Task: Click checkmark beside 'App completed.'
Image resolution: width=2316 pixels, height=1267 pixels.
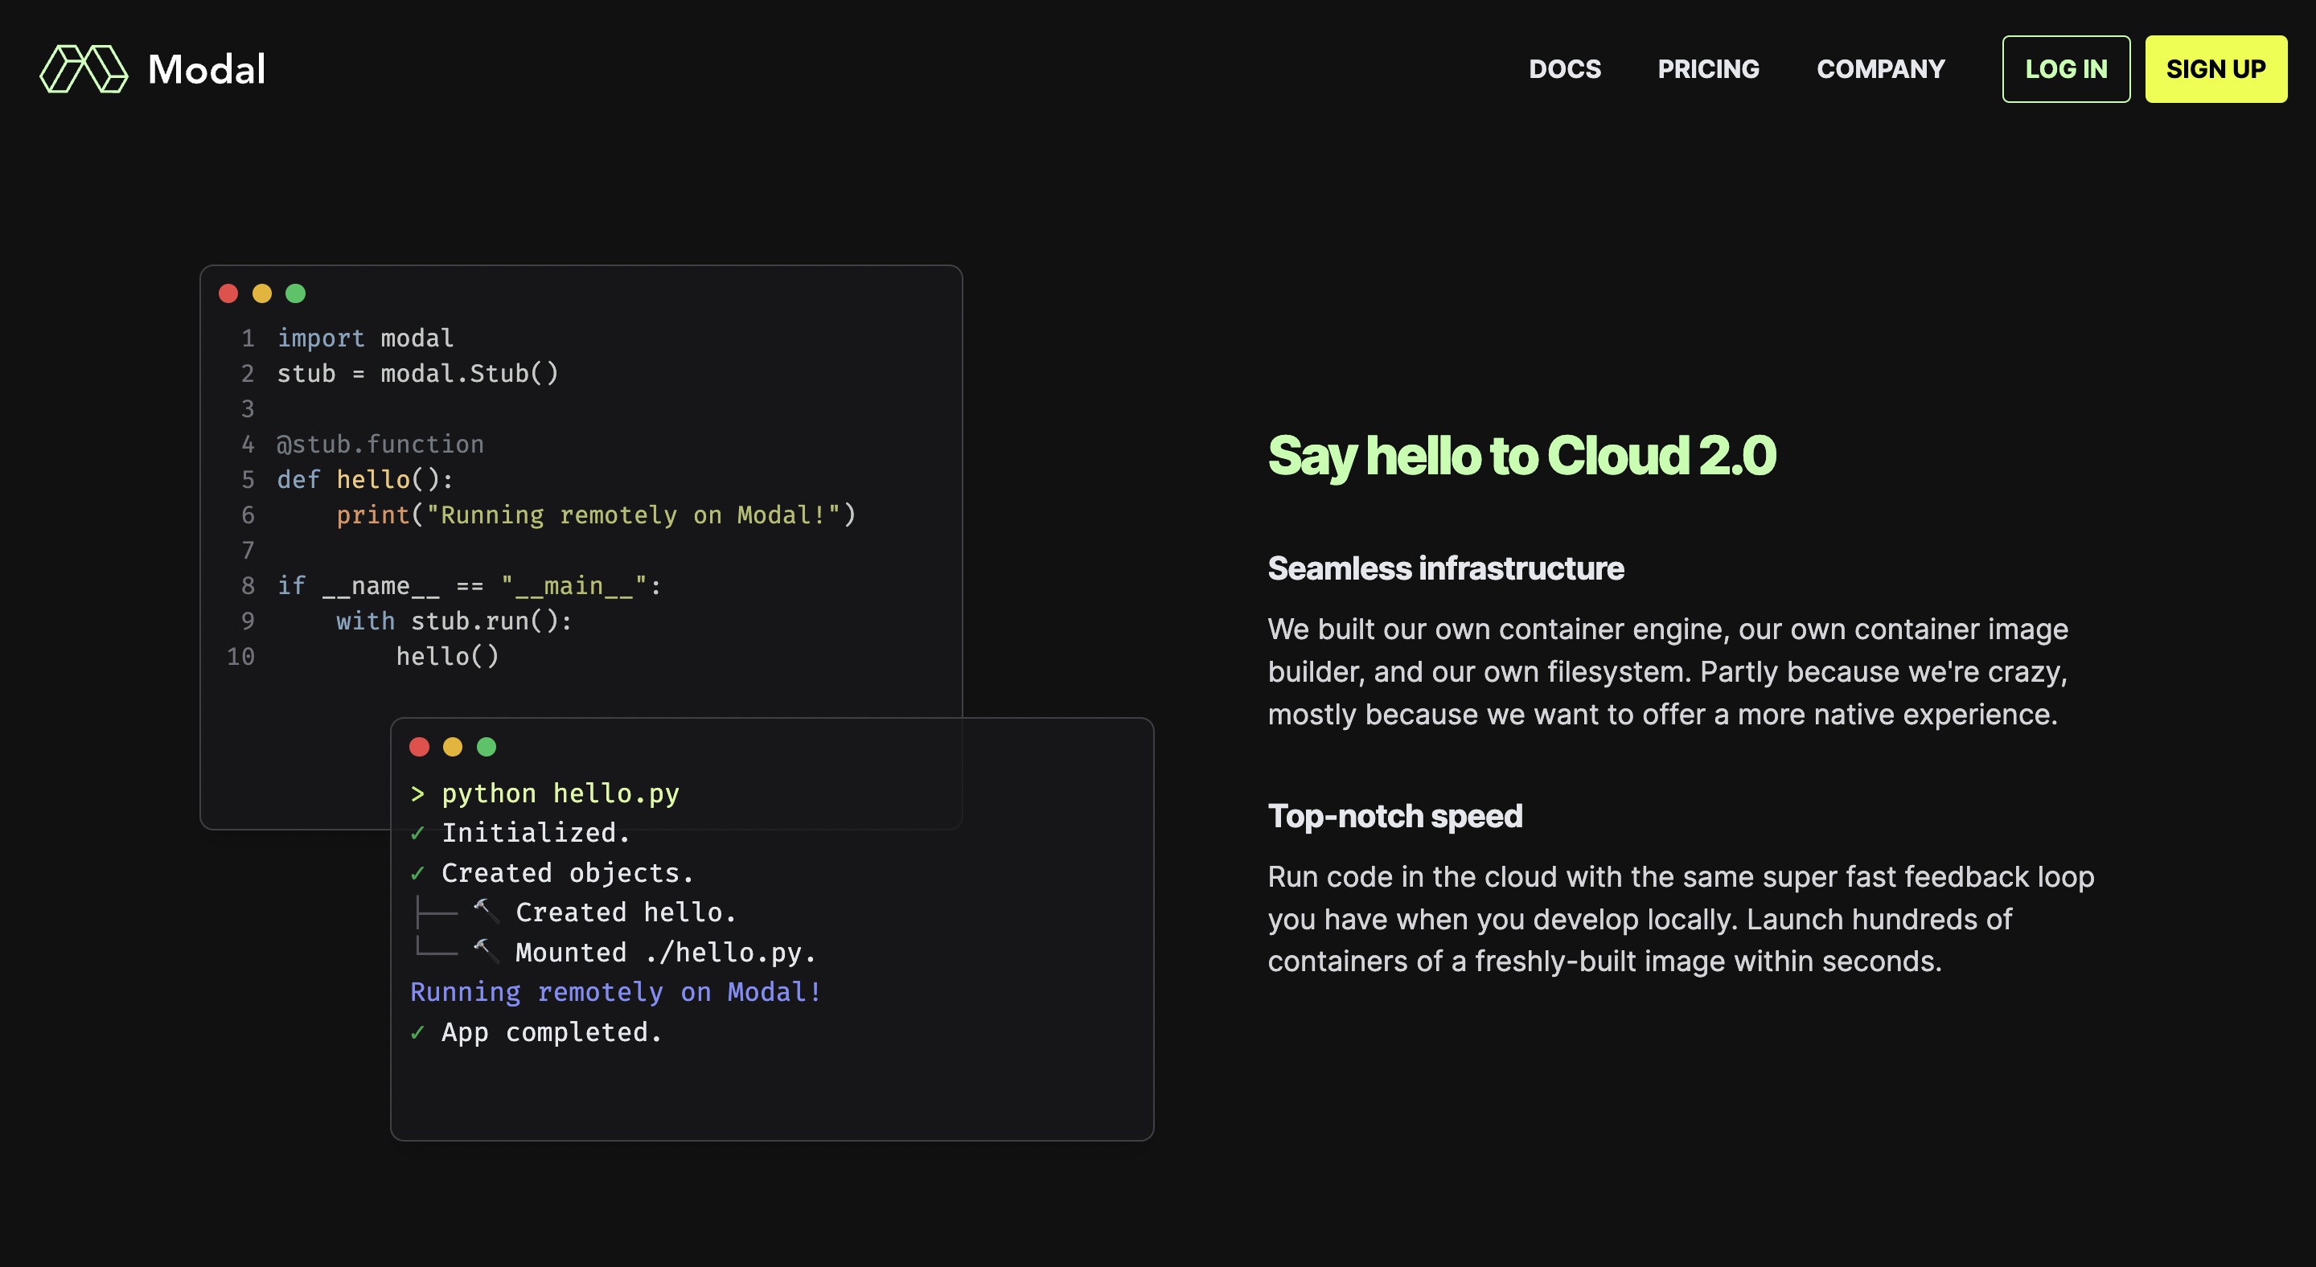Action: click(x=417, y=1032)
